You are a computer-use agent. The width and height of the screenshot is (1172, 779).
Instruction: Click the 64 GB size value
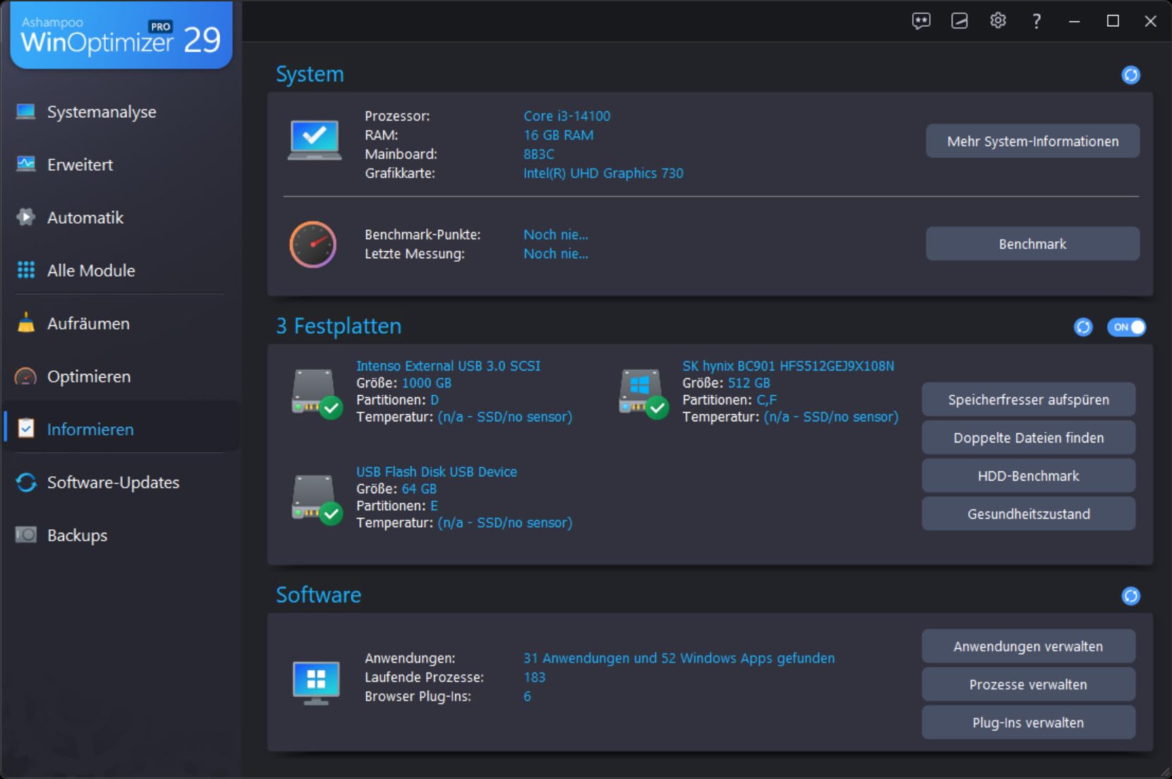[419, 489]
